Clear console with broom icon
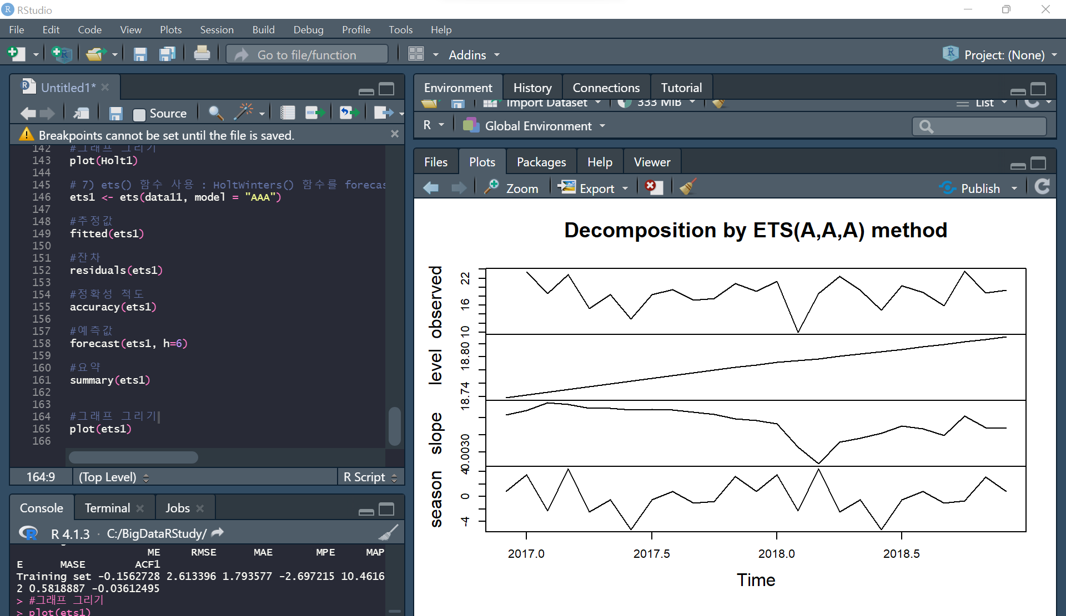This screenshot has width=1066, height=616. pyautogui.click(x=388, y=533)
